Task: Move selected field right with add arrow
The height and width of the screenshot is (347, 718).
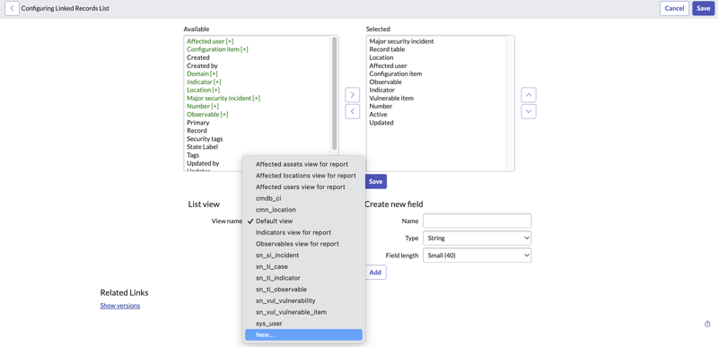Action: point(352,95)
